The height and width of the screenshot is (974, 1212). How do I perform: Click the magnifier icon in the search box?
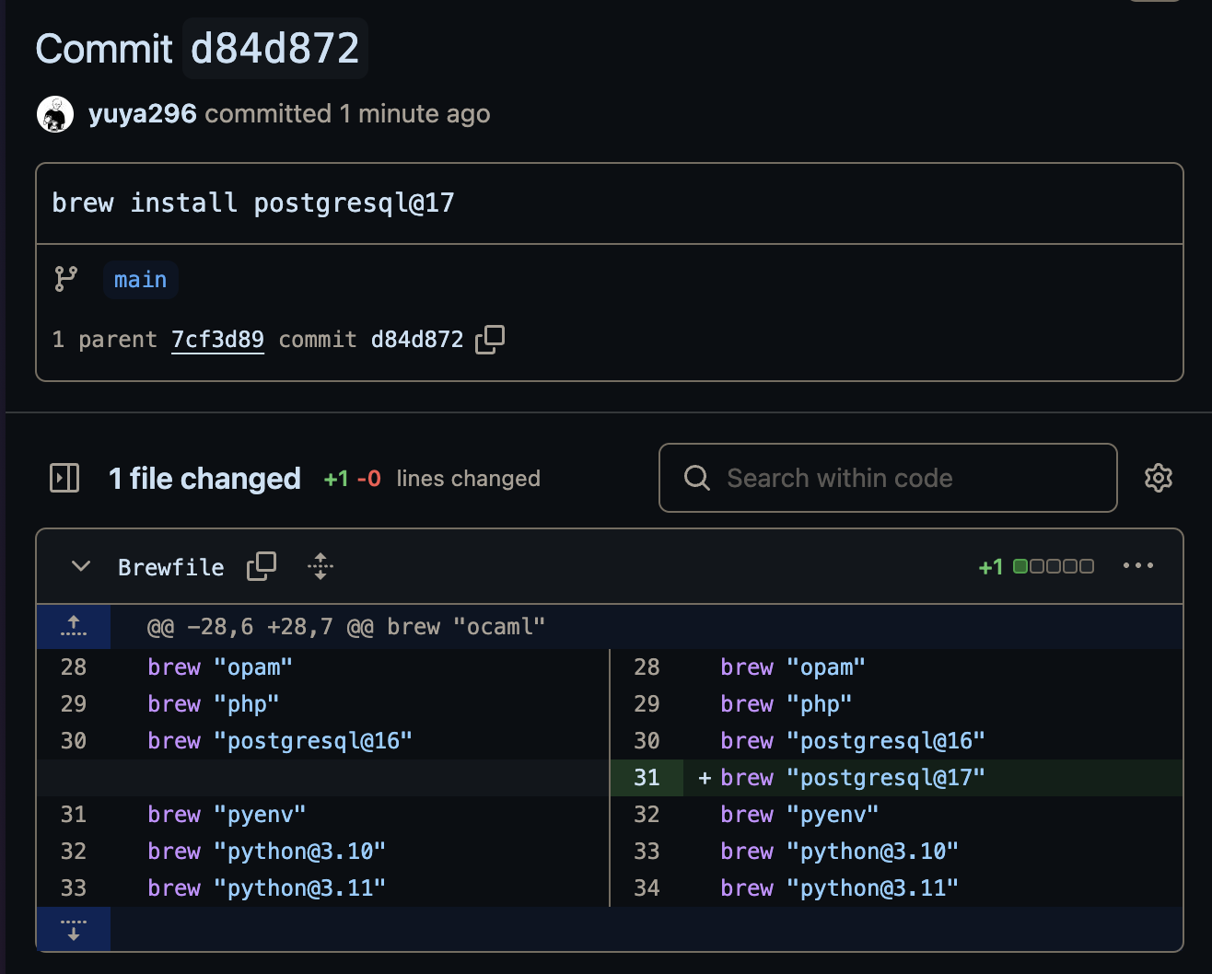[x=697, y=478]
